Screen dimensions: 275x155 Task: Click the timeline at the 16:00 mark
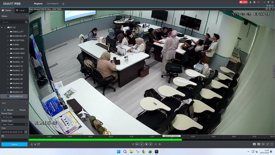click(193, 136)
